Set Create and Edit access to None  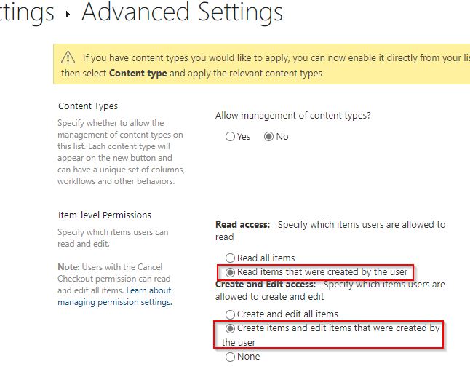231,357
